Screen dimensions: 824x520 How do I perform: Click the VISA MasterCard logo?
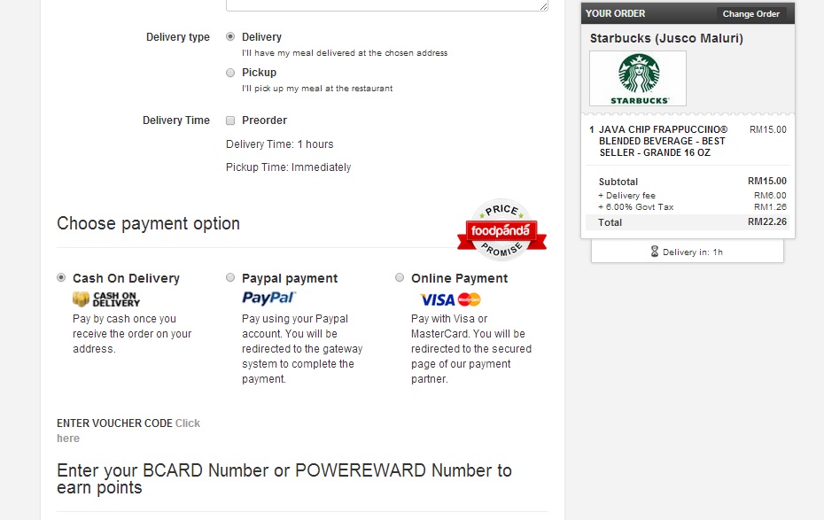click(450, 299)
